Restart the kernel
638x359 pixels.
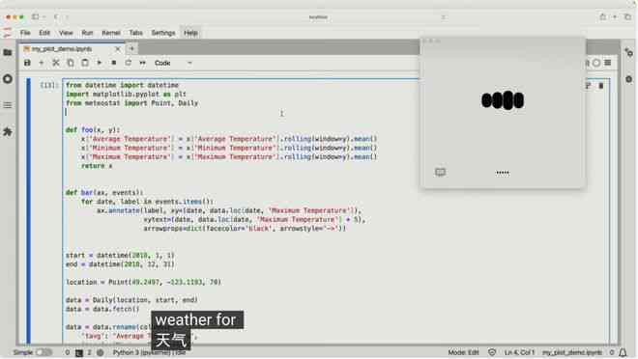pyautogui.click(x=128, y=63)
